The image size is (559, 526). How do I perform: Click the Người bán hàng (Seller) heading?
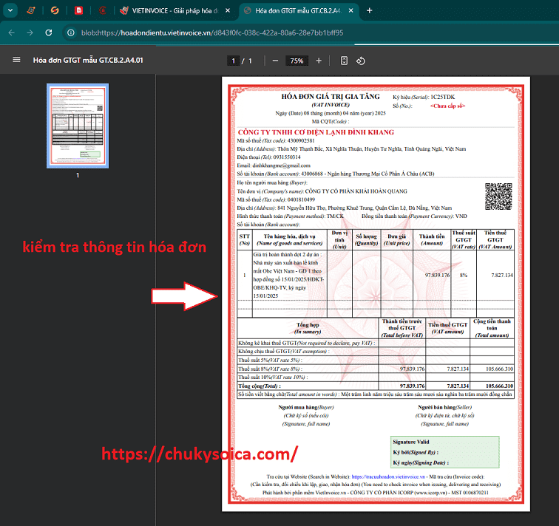tap(444, 407)
